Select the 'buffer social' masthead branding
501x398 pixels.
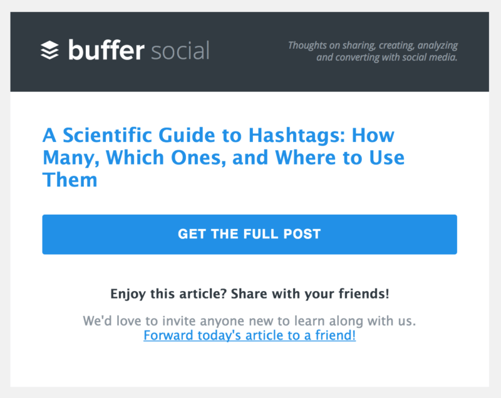coord(125,50)
